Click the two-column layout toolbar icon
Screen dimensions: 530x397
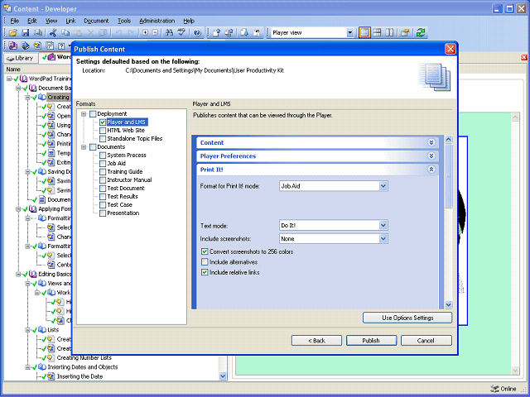[389, 33]
